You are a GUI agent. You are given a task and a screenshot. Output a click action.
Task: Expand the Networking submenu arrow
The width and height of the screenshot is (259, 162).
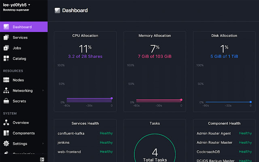point(42,91)
